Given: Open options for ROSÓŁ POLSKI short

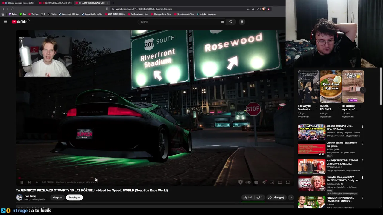Looking at the screenshot, I should [x=338, y=107].
